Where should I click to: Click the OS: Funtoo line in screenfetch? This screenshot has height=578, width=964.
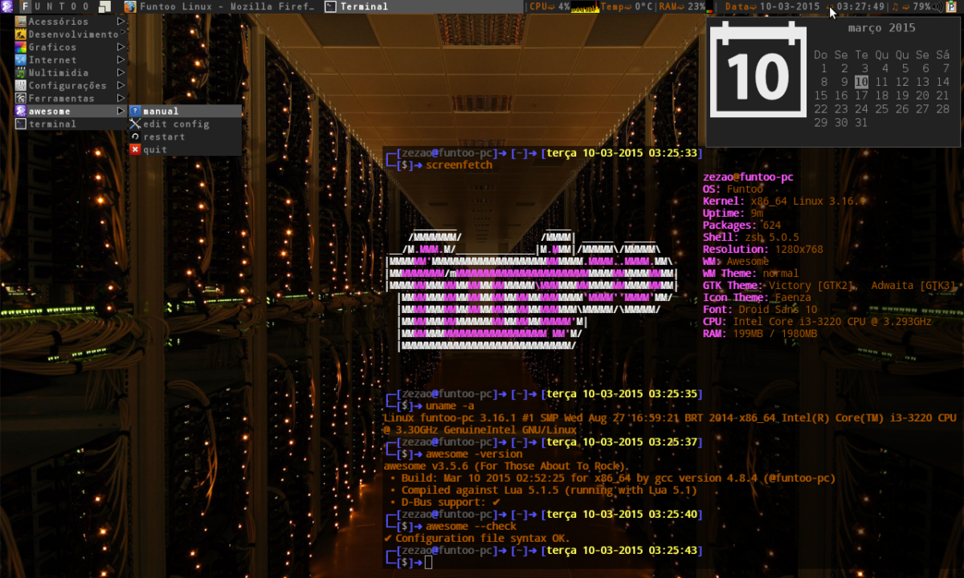coord(731,189)
